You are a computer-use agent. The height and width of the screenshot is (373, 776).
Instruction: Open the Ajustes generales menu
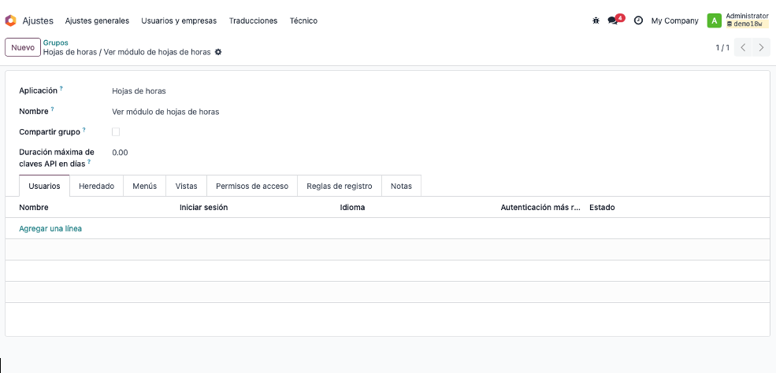tap(97, 20)
